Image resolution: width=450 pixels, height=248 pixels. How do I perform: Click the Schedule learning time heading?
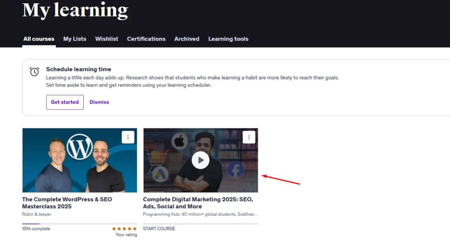79,69
